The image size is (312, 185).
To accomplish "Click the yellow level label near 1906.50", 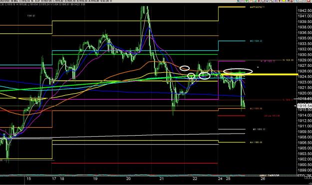I will [x=256, y=142].
